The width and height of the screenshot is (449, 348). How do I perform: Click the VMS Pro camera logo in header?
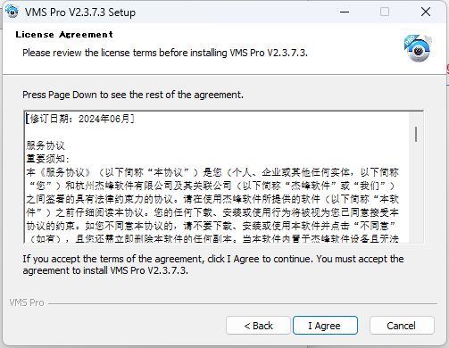(418, 48)
